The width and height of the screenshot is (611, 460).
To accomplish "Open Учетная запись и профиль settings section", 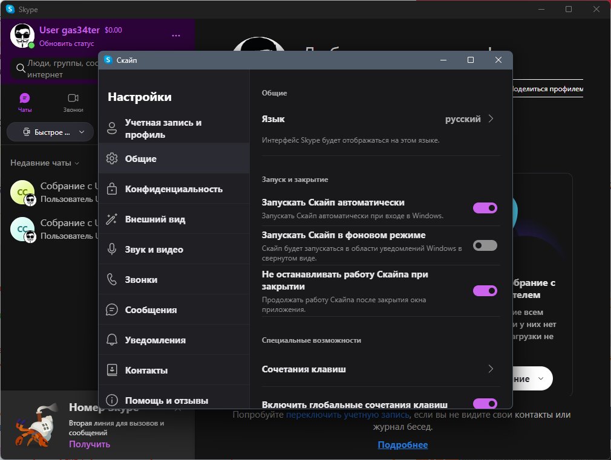I will point(163,128).
